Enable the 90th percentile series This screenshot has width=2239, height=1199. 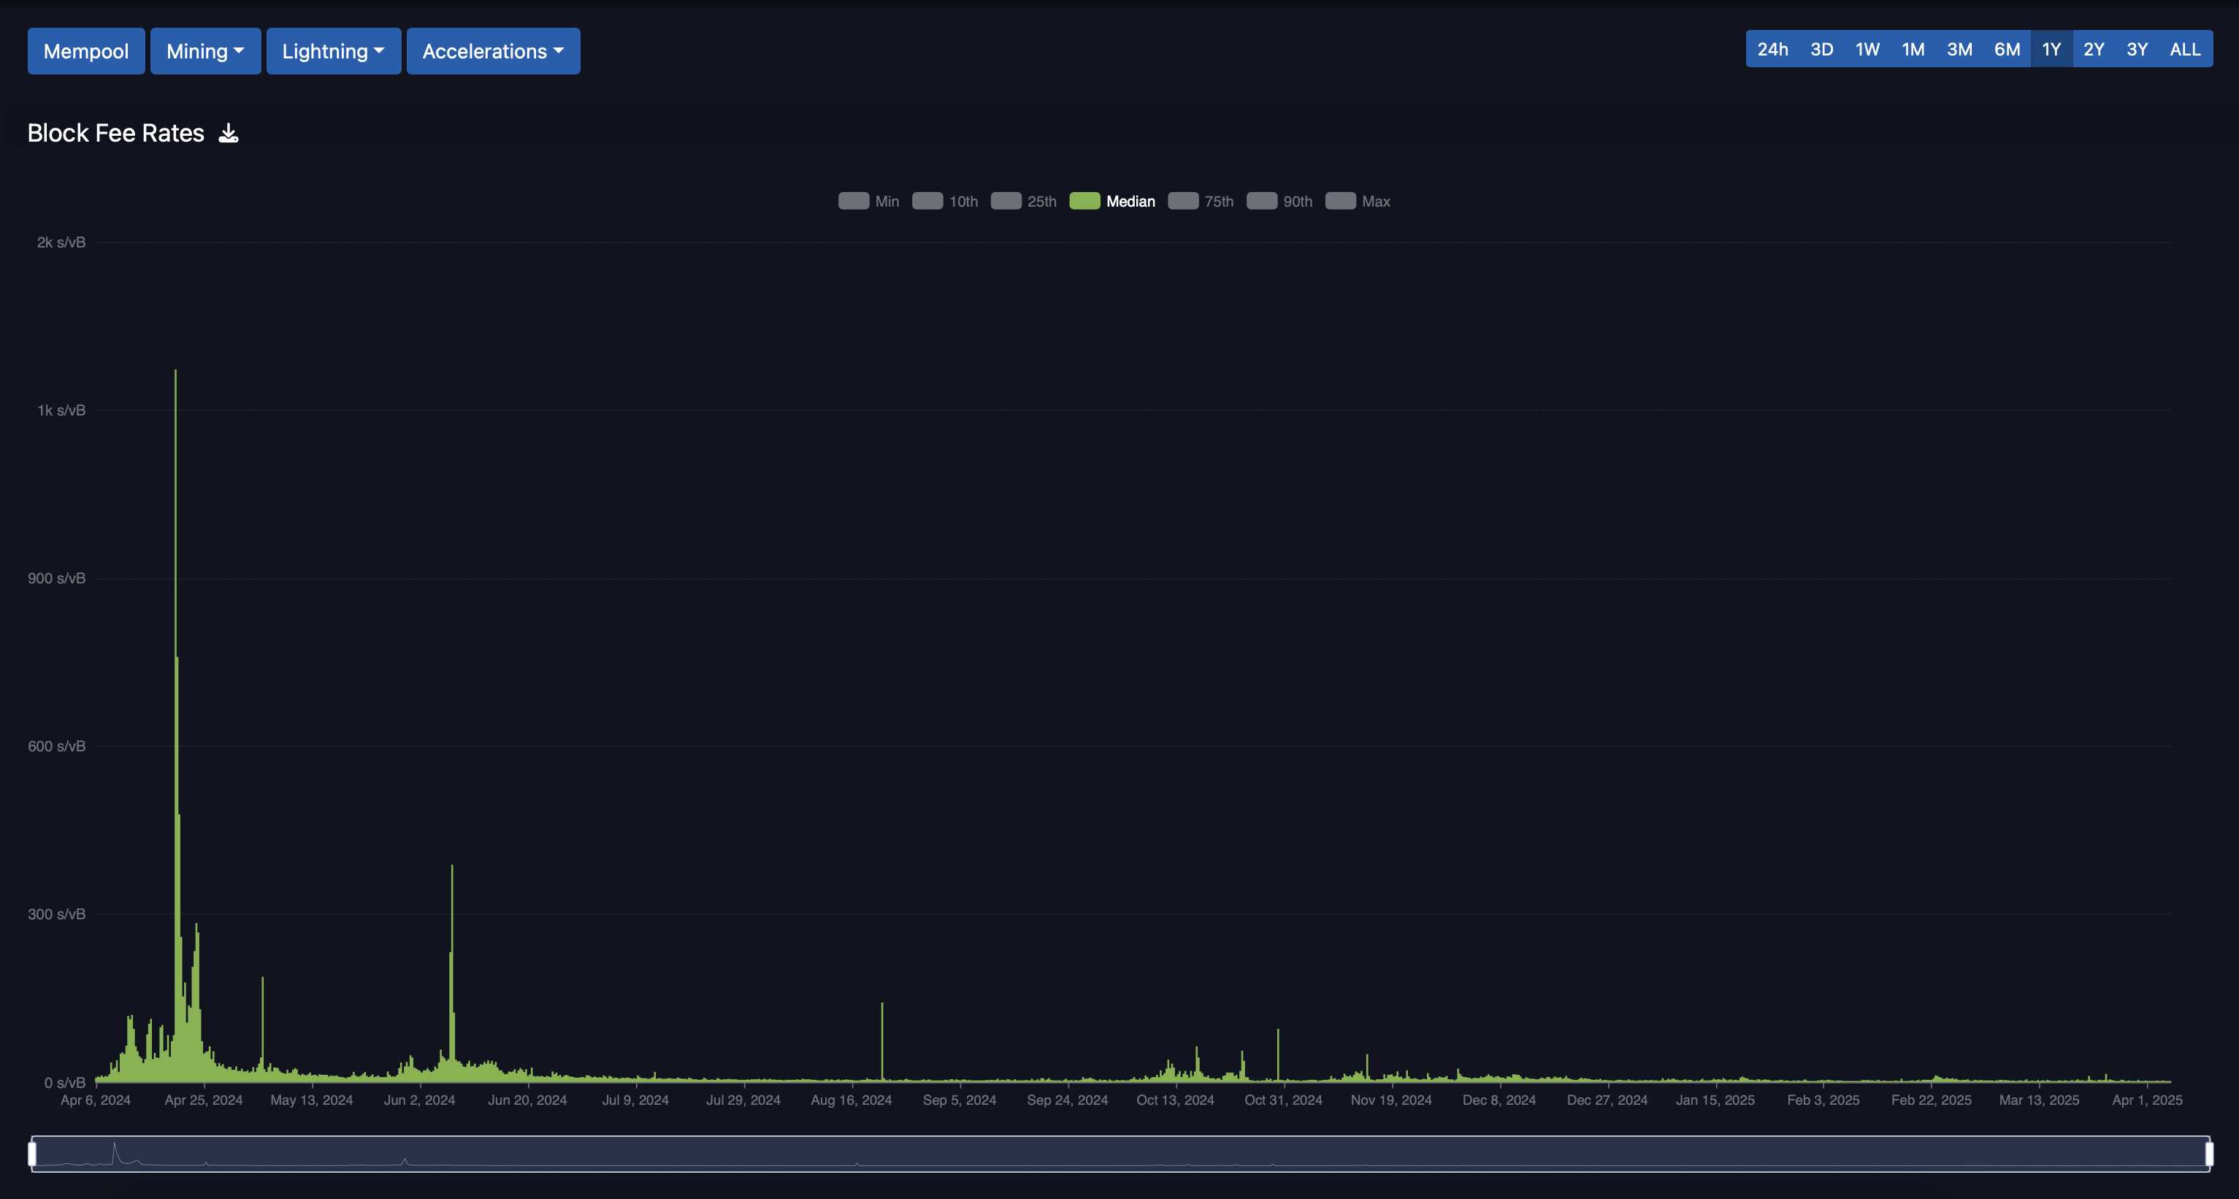click(1279, 202)
